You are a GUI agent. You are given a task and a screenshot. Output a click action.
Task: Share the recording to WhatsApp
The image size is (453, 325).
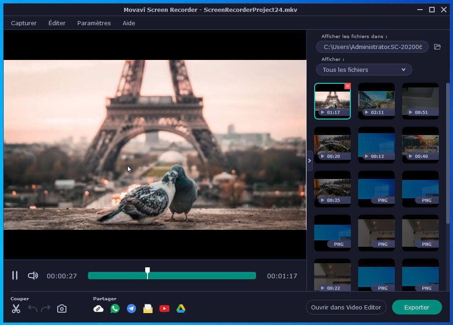click(x=115, y=309)
